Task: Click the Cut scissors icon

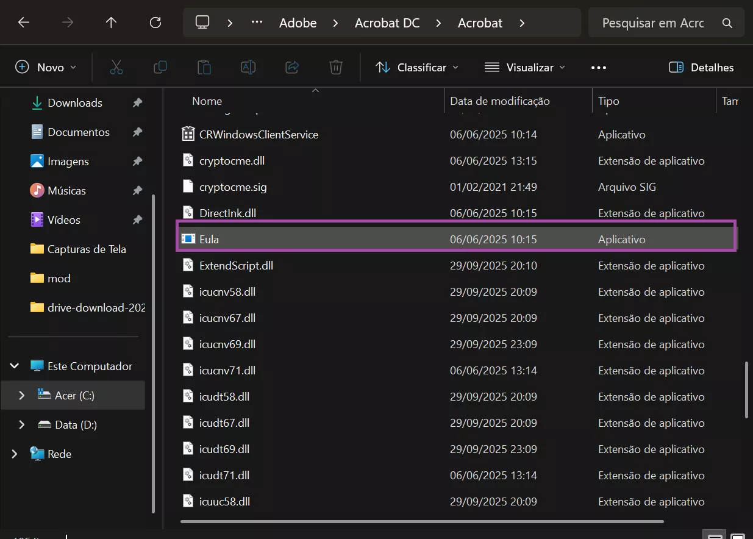Action: coord(116,68)
